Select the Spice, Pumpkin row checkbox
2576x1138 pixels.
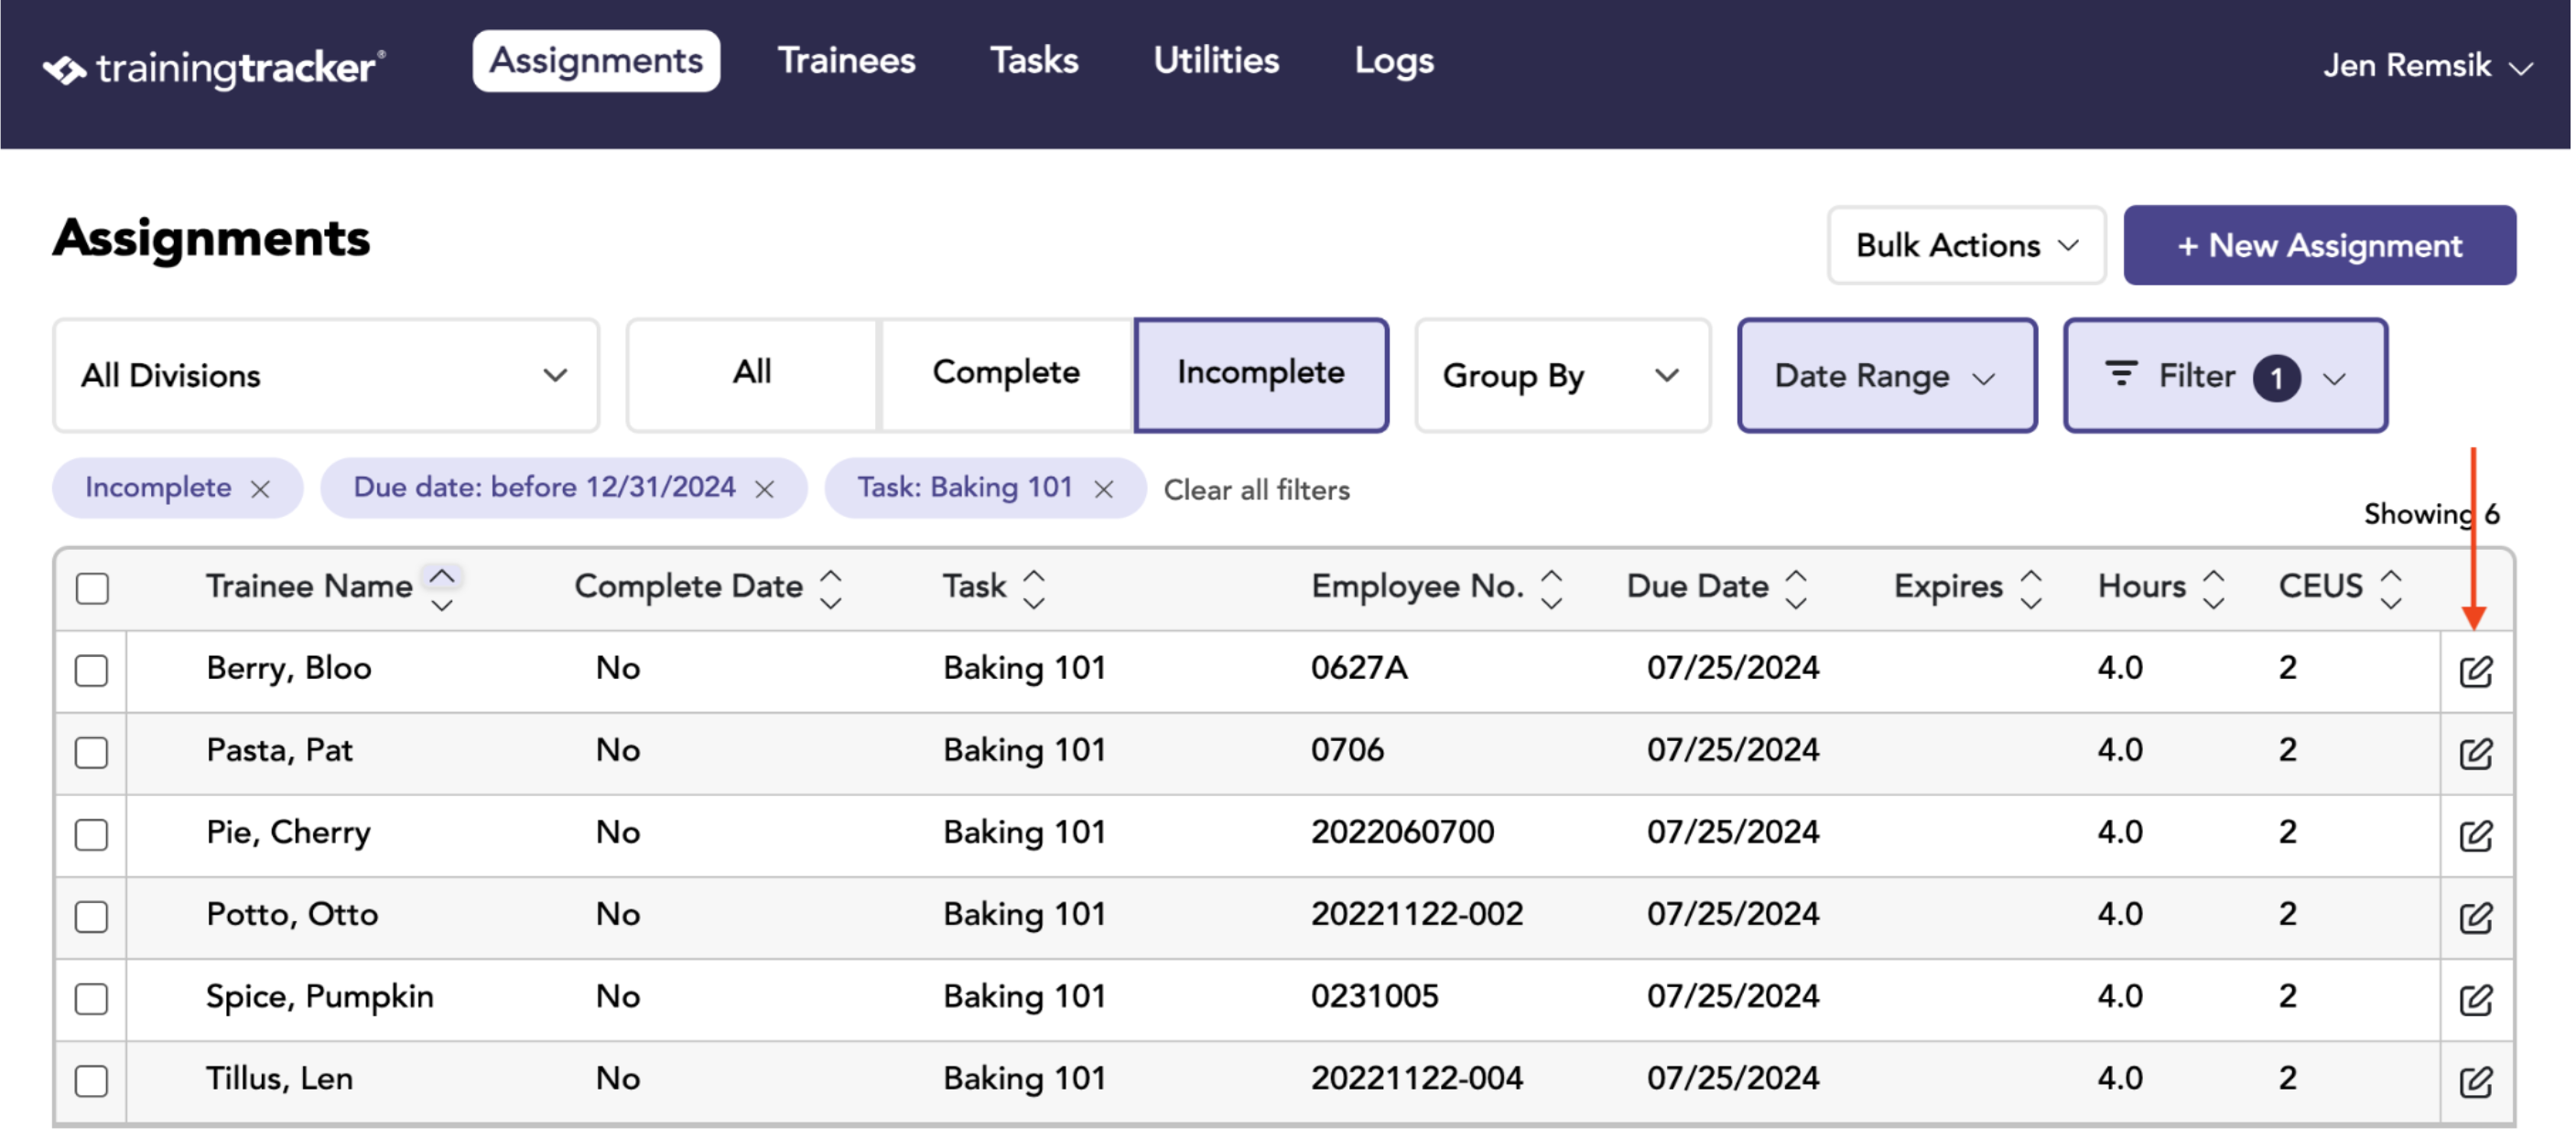pyautogui.click(x=92, y=1000)
